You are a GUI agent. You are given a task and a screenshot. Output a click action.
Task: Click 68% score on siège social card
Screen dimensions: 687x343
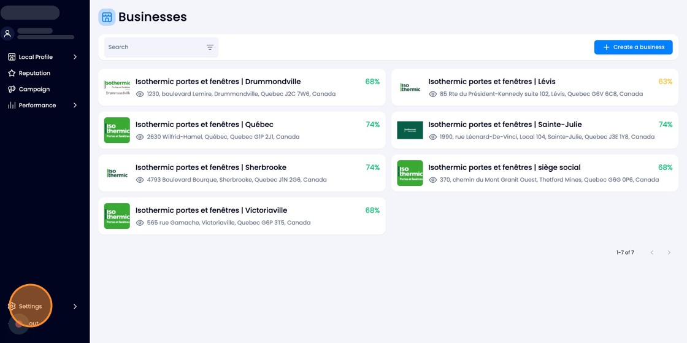coord(665,168)
